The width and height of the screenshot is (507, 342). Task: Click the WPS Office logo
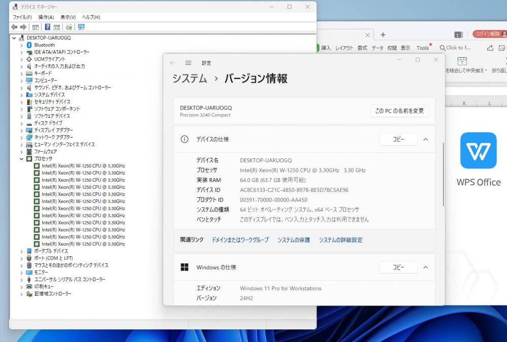478,151
